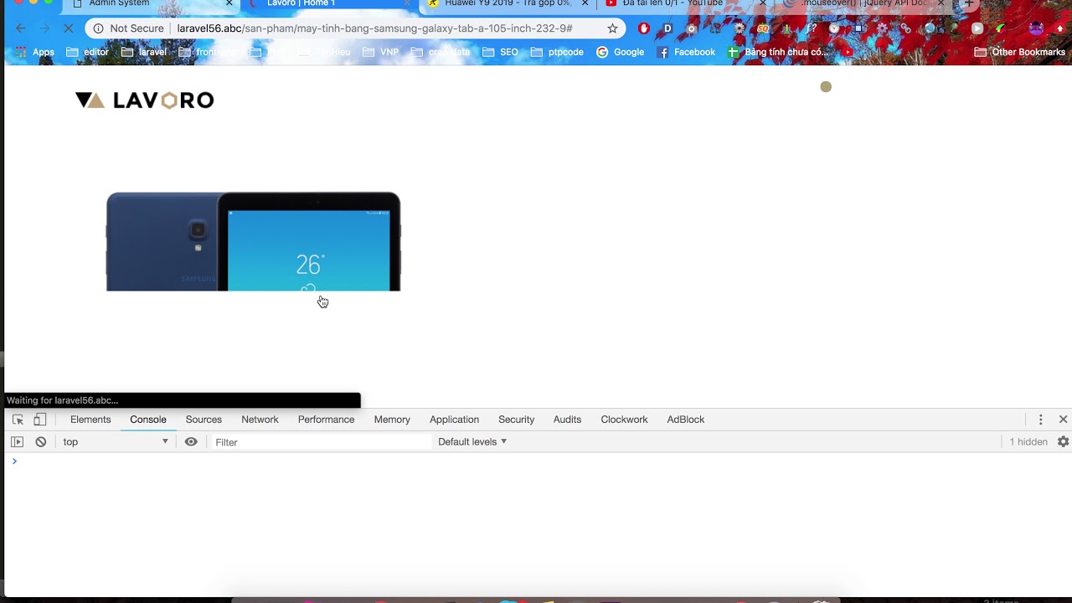Open the DevTools Elements panel
The height and width of the screenshot is (603, 1072).
[x=90, y=420]
